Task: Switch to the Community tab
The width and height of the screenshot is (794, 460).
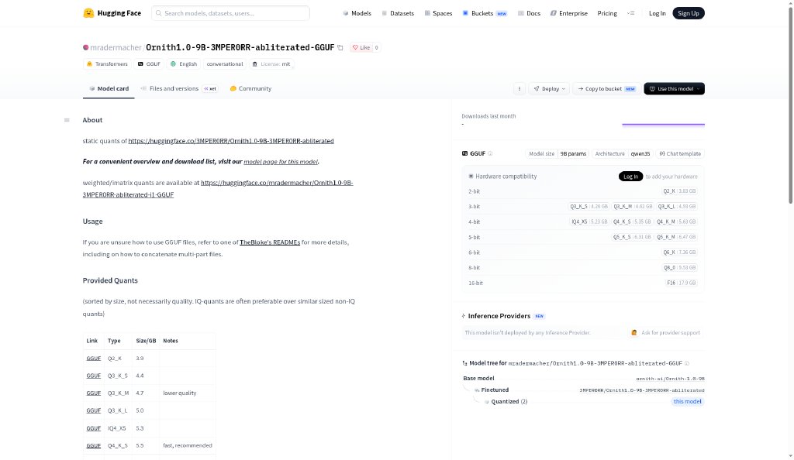Action: click(250, 88)
